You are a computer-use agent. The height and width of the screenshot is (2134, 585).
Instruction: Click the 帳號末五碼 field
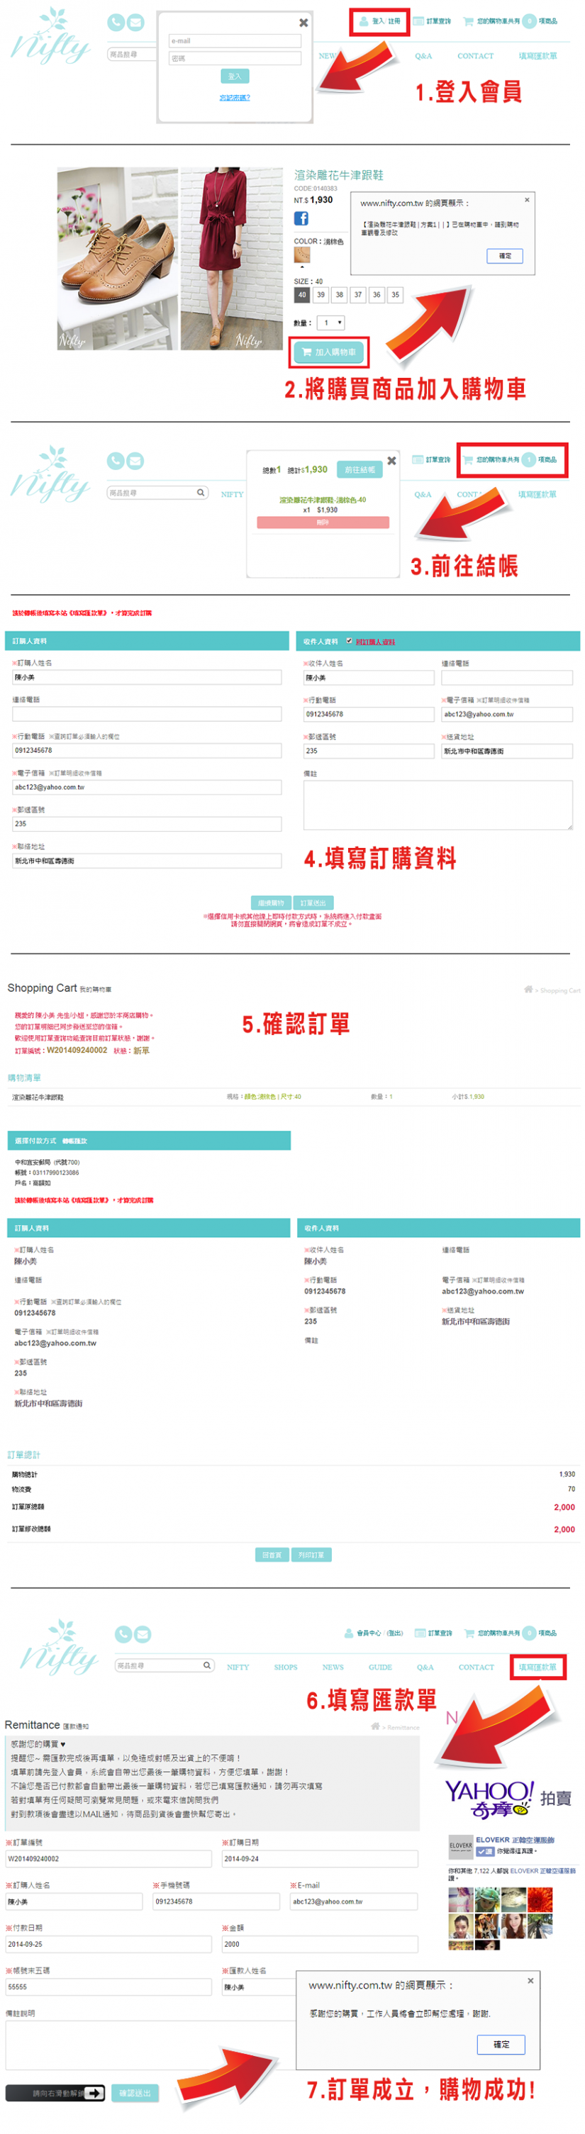(108, 1987)
